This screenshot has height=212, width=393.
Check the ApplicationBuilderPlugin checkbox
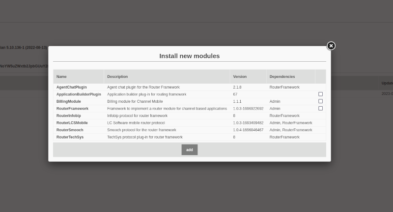pos(320,94)
